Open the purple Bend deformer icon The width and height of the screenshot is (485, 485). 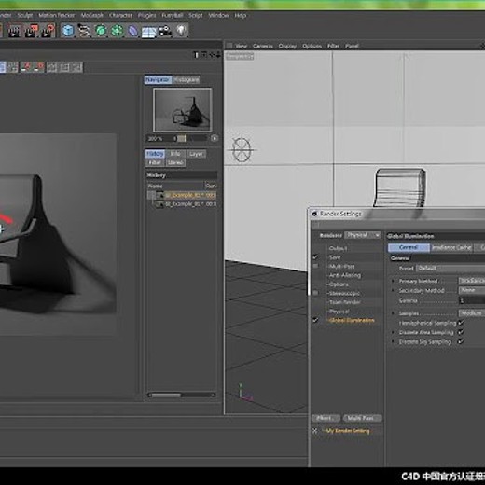[x=133, y=31]
